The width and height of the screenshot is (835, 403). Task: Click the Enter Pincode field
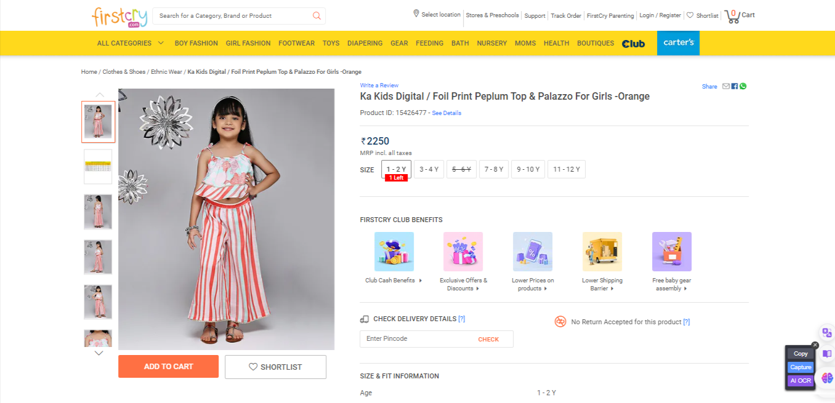[x=416, y=339]
